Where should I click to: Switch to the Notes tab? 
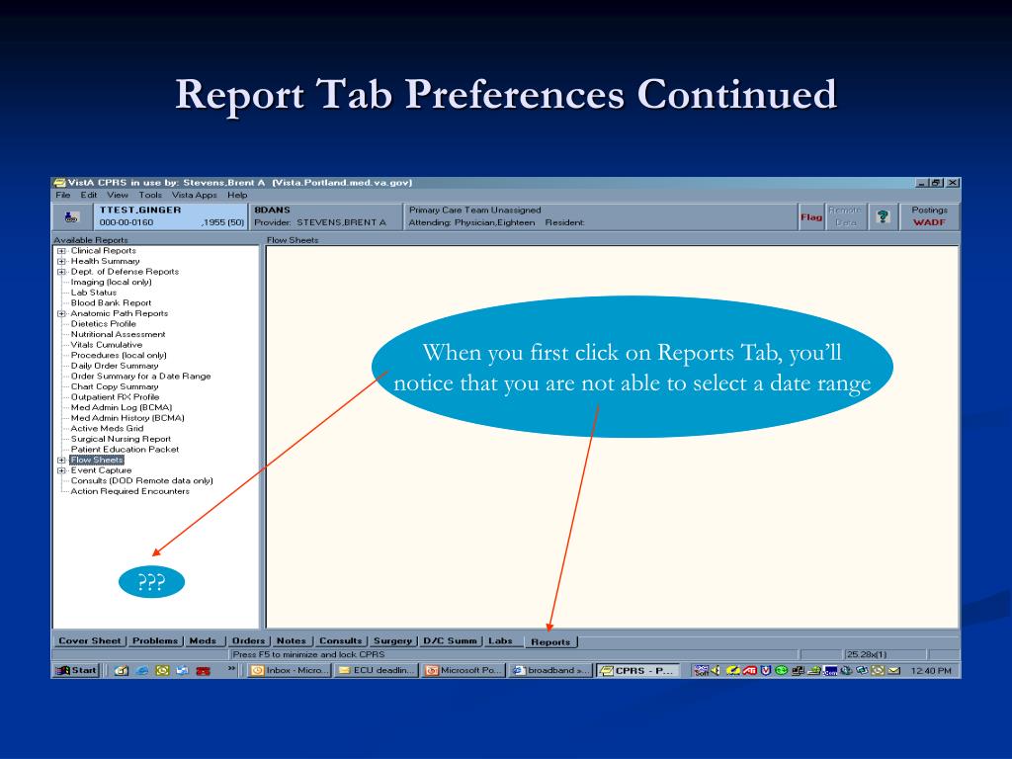[292, 640]
